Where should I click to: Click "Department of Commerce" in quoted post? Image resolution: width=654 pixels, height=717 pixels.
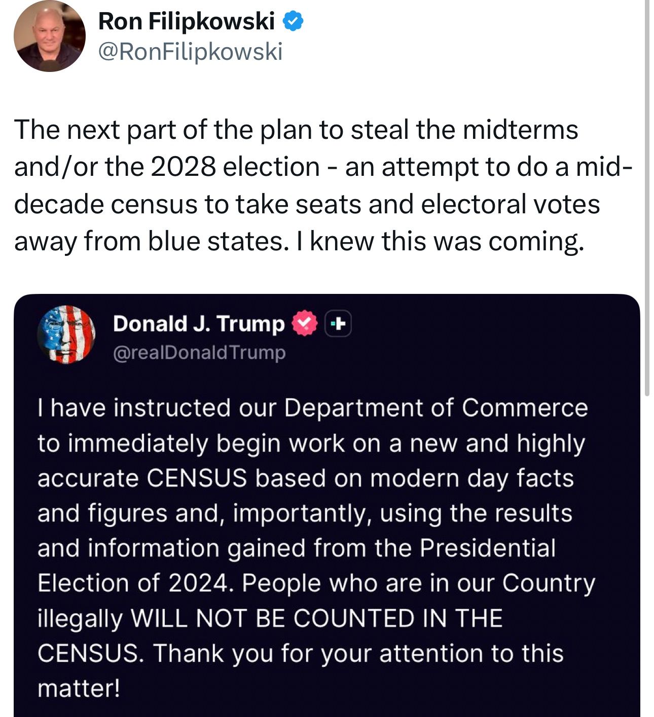435,408
